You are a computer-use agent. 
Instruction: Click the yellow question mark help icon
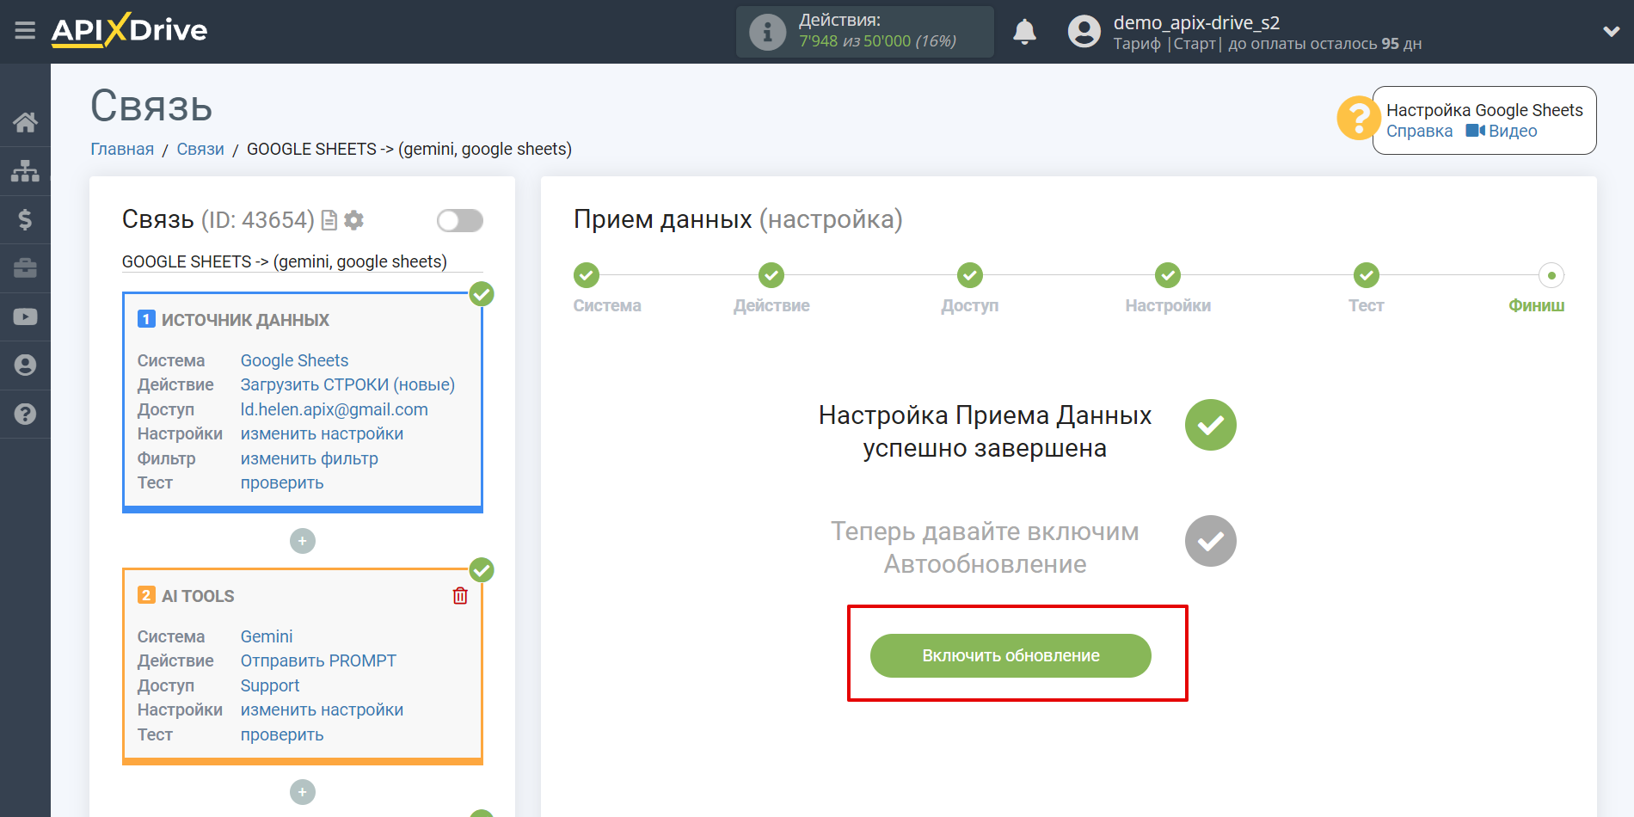point(1358,118)
